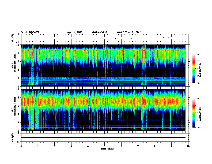Click the "Time (min)" axis label
Viewport: 212px width, 164px height.
(x=107, y=149)
